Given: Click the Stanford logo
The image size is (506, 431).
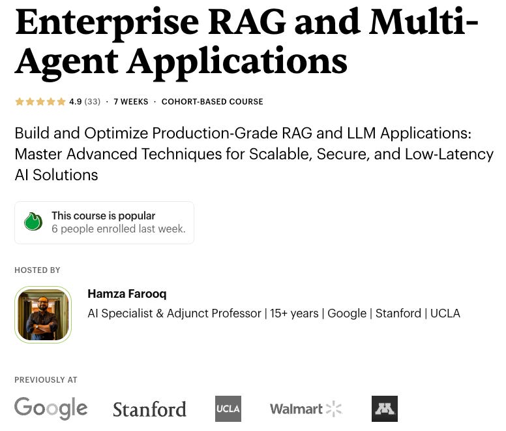Looking at the screenshot, I should (149, 409).
